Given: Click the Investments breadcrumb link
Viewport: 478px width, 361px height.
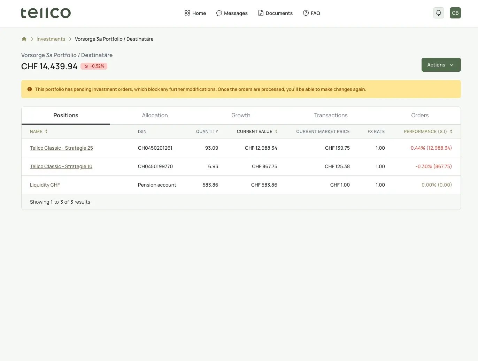Looking at the screenshot, I should pos(51,39).
